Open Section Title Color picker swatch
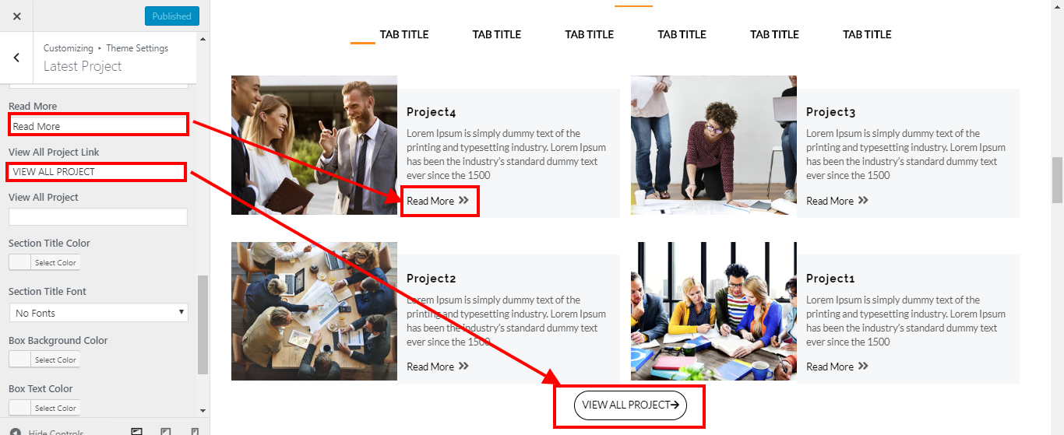This screenshot has height=435, width=1064. point(19,262)
